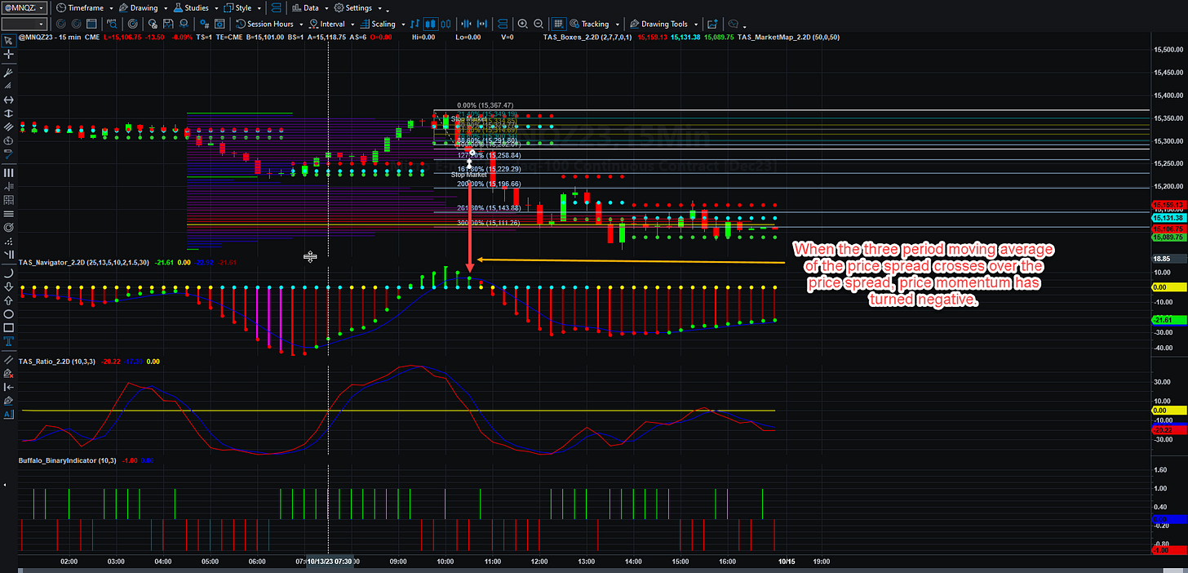Open the Timeframe menu
Image resolution: width=1188 pixels, height=573 pixels.
[x=86, y=7]
